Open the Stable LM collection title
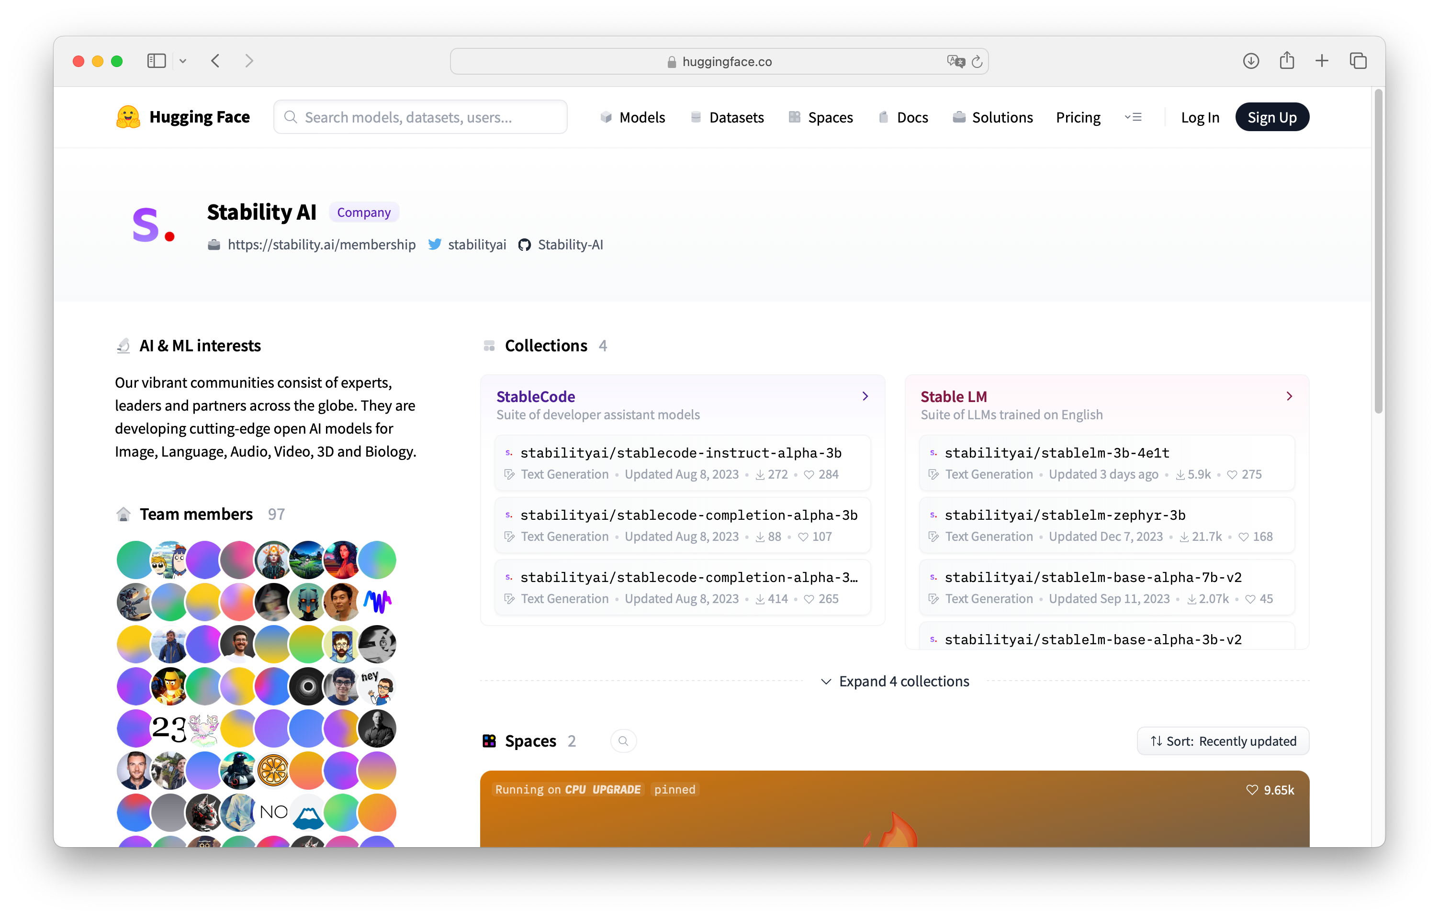This screenshot has height=918, width=1439. [954, 396]
